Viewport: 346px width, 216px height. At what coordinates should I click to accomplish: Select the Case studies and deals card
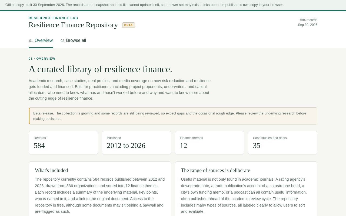click(x=282, y=143)
